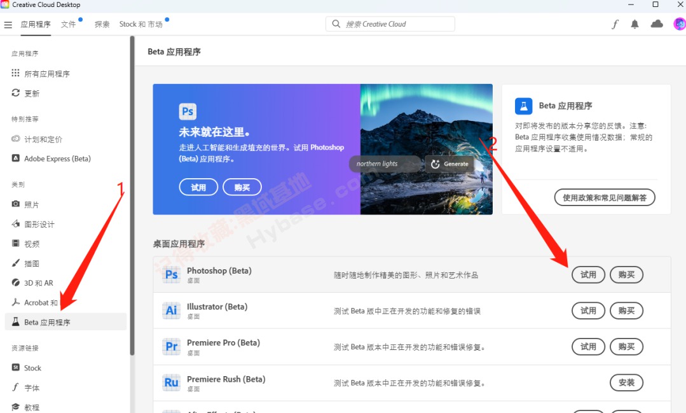Select the 图形设计 category icon
Image resolution: width=686 pixels, height=413 pixels.
(x=16, y=224)
